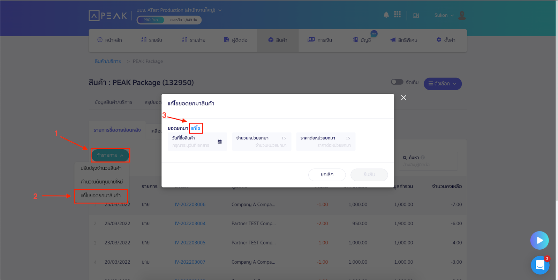Open the notifications bell
The image size is (558, 280).
coord(386,15)
